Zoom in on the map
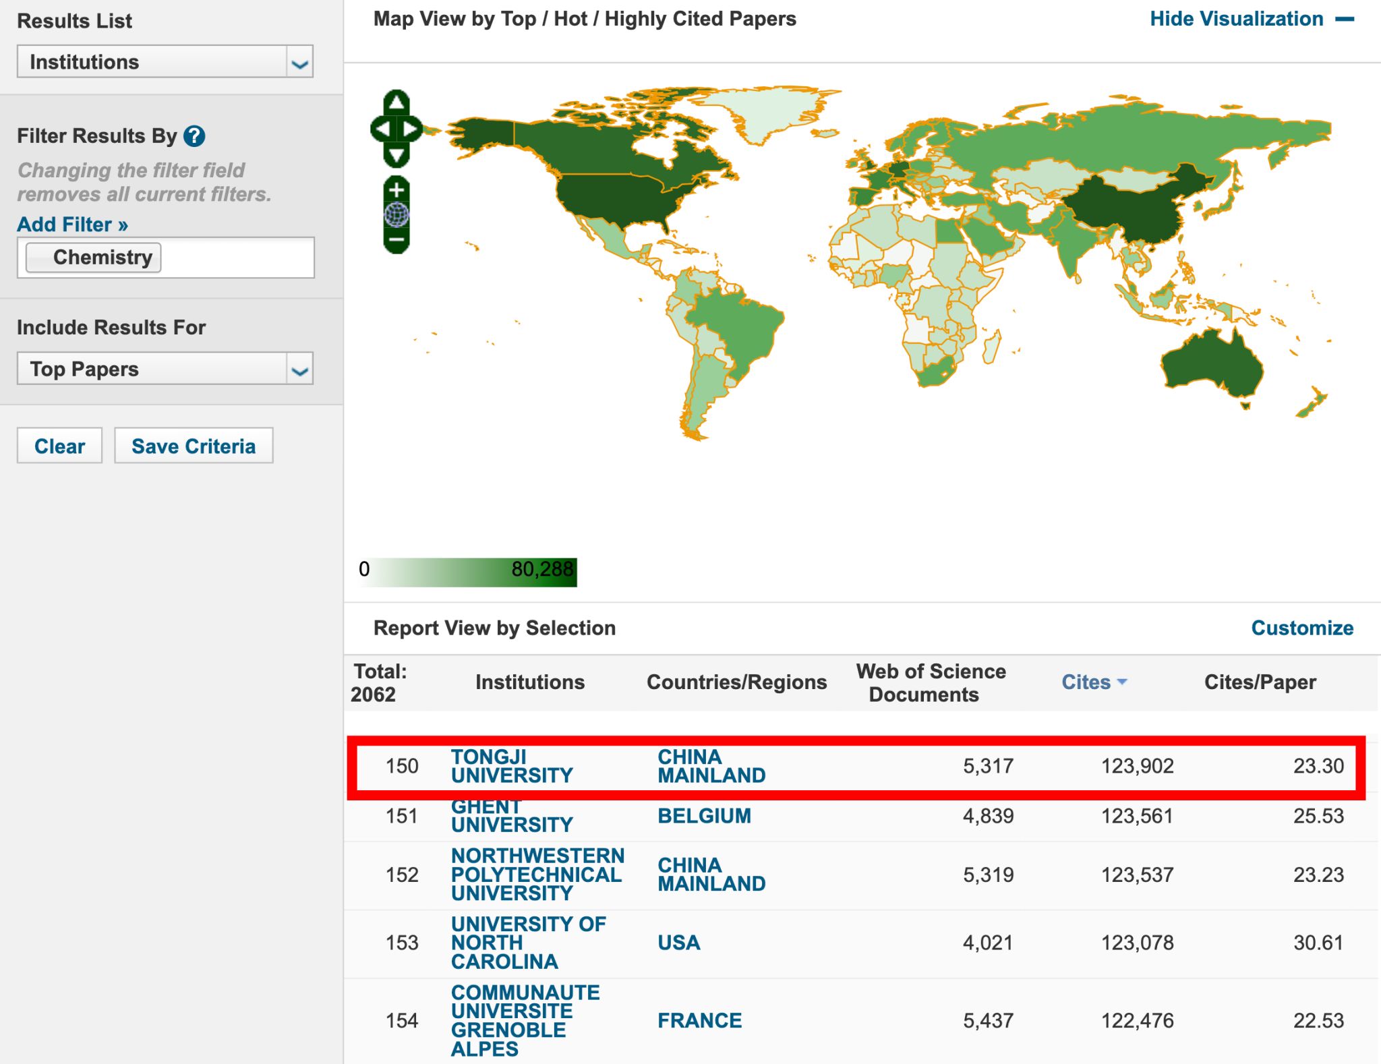This screenshot has width=1381, height=1064. (x=396, y=190)
